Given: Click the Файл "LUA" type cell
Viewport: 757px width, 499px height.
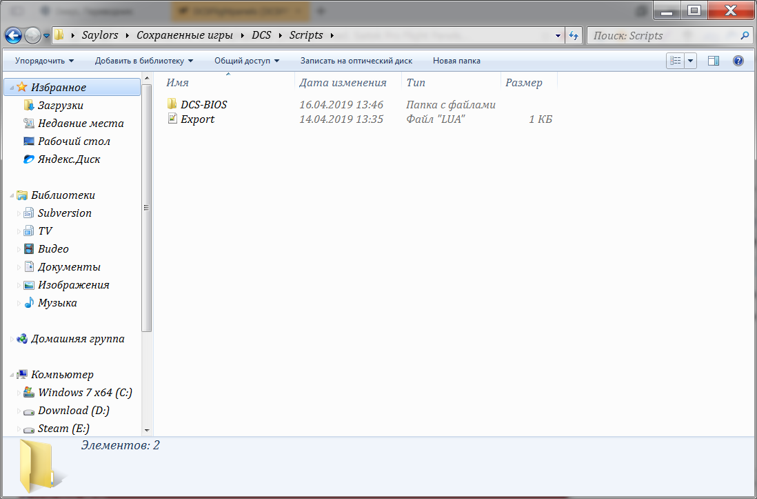Looking at the screenshot, I should (x=436, y=119).
